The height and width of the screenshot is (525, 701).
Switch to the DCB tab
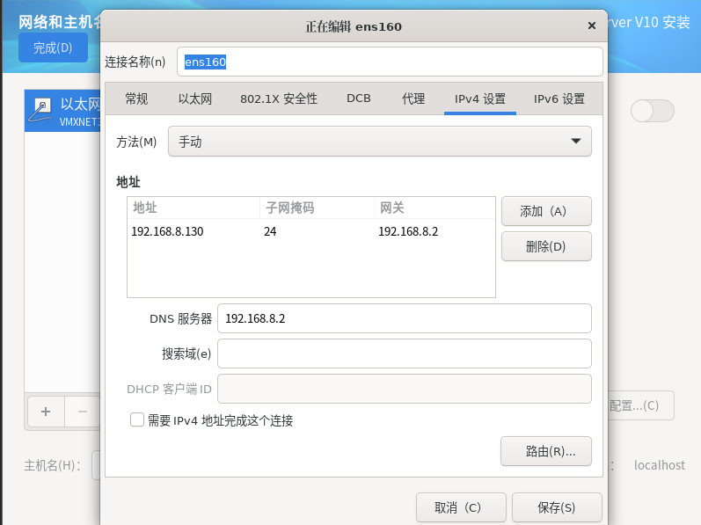pyautogui.click(x=359, y=98)
